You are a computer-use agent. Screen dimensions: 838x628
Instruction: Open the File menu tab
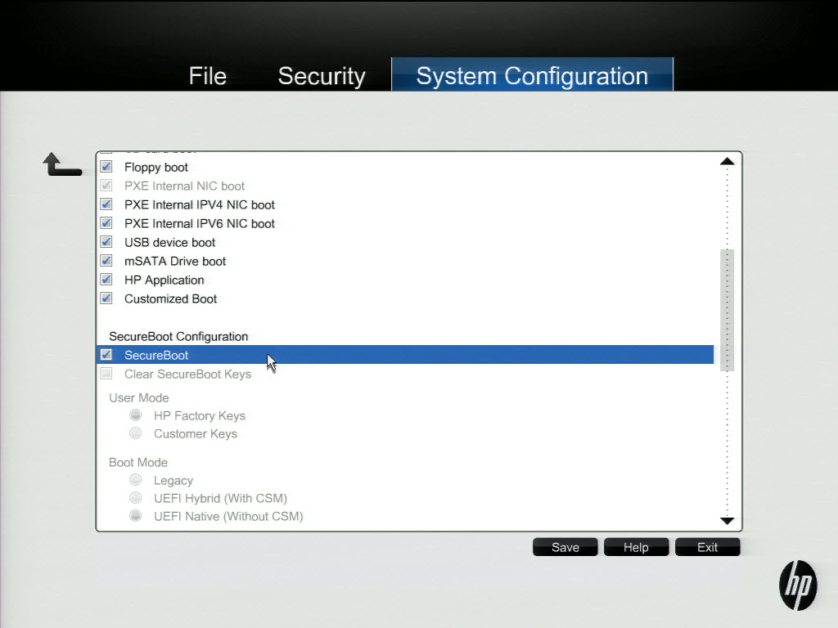coord(207,76)
